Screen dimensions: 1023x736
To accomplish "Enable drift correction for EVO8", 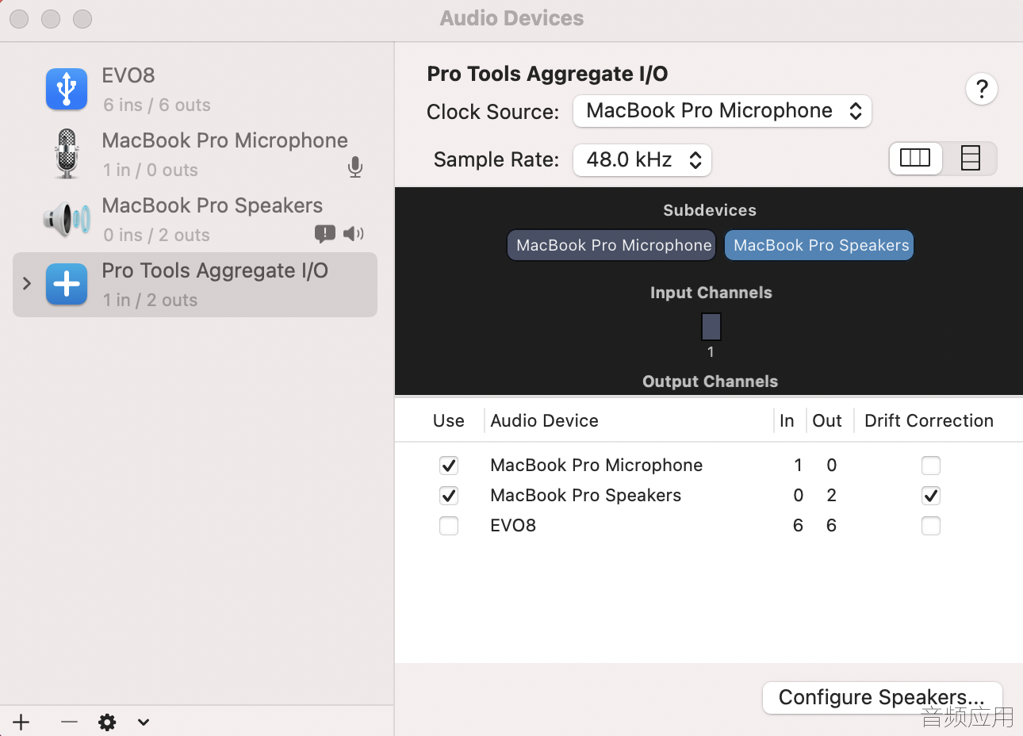I will tap(931, 526).
